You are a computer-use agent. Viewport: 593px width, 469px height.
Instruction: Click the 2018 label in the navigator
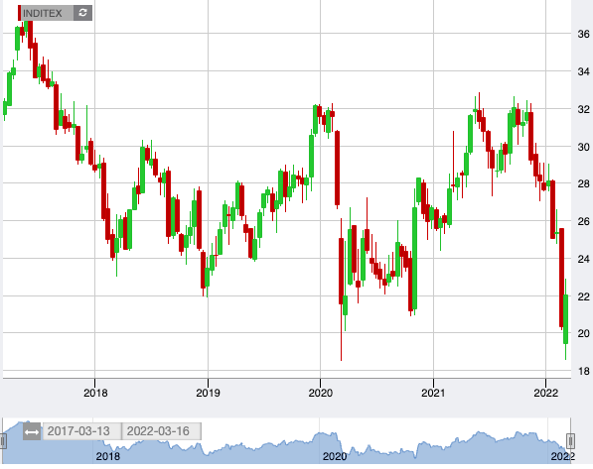pyautogui.click(x=108, y=456)
